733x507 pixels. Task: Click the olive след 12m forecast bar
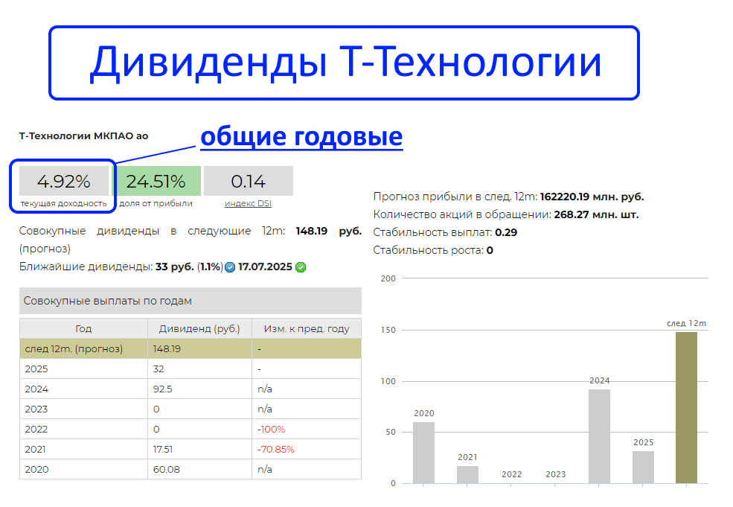(686, 408)
